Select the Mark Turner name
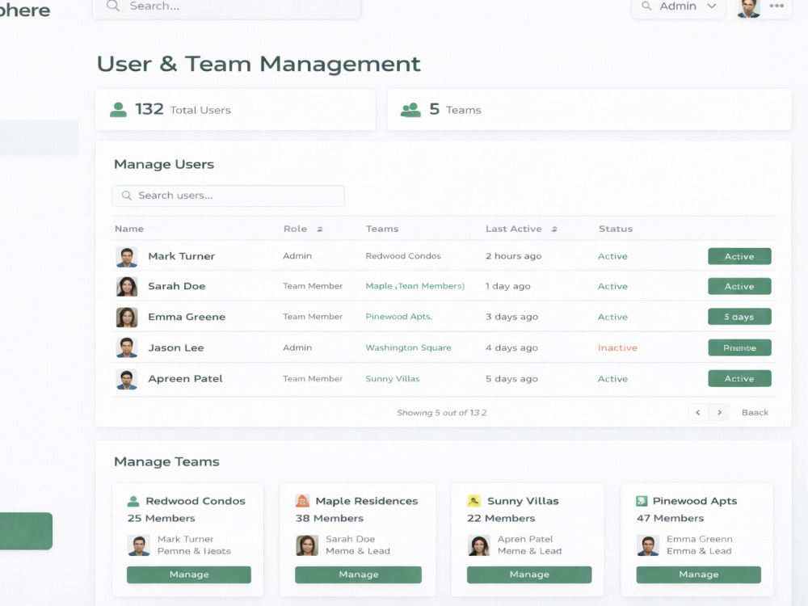 181,256
